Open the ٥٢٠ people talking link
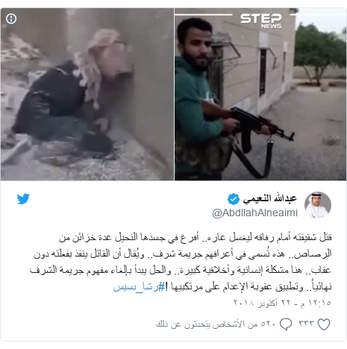This screenshot has width=347, height=349. [216, 324]
